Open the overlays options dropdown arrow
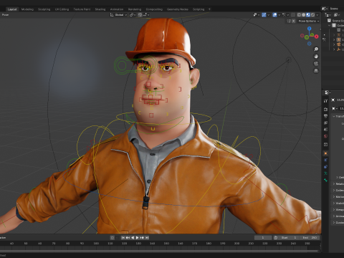Screen dimensions: 344x258 [279, 15]
